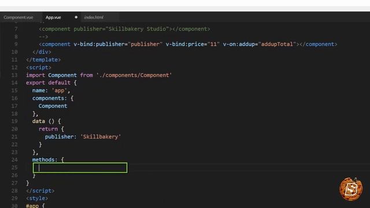370x208 pixels.
Task: Click the name: 'app' property
Action: pos(51,91)
